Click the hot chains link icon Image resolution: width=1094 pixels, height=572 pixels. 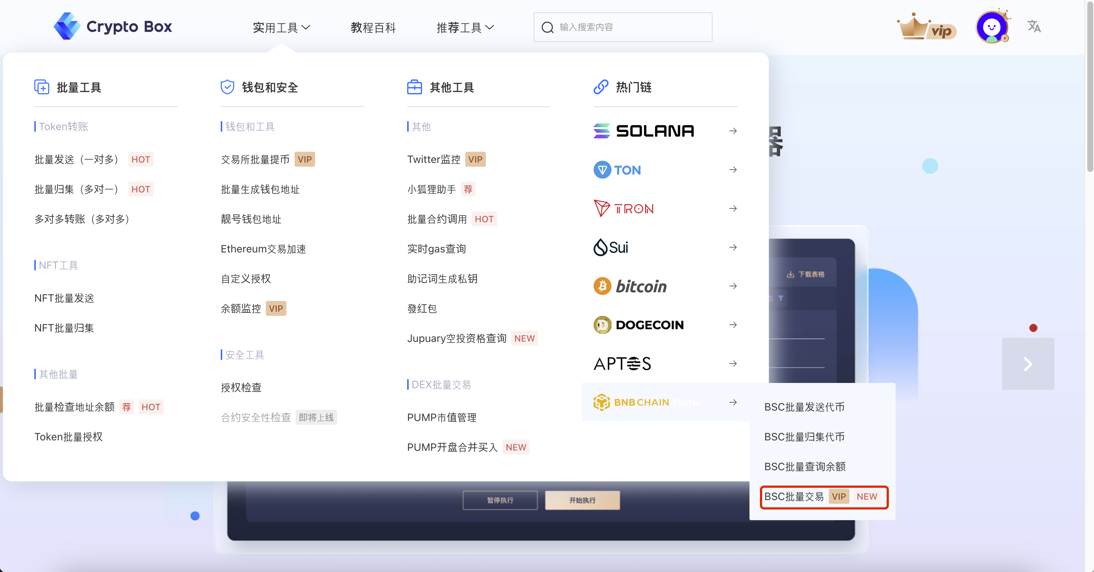(601, 87)
